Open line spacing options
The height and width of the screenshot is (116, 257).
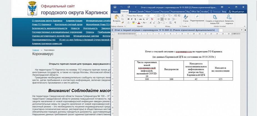pyautogui.click(x=174, y=19)
